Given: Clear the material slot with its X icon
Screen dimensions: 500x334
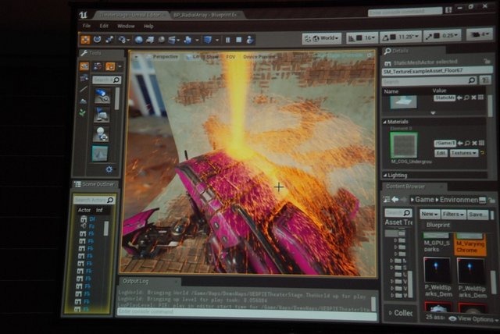Looking at the screenshot, I should [474, 144].
